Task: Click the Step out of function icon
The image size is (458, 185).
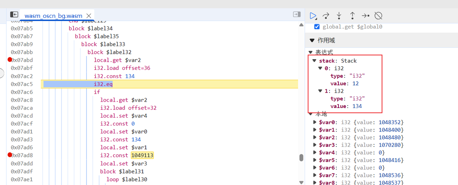Action: pyautogui.click(x=352, y=16)
